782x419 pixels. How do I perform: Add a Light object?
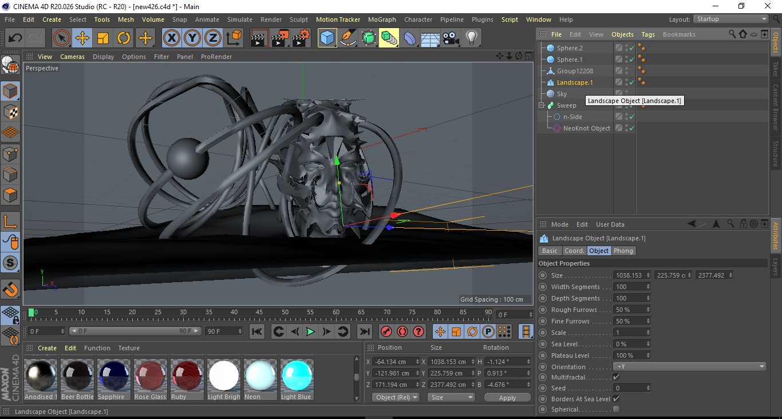point(471,38)
